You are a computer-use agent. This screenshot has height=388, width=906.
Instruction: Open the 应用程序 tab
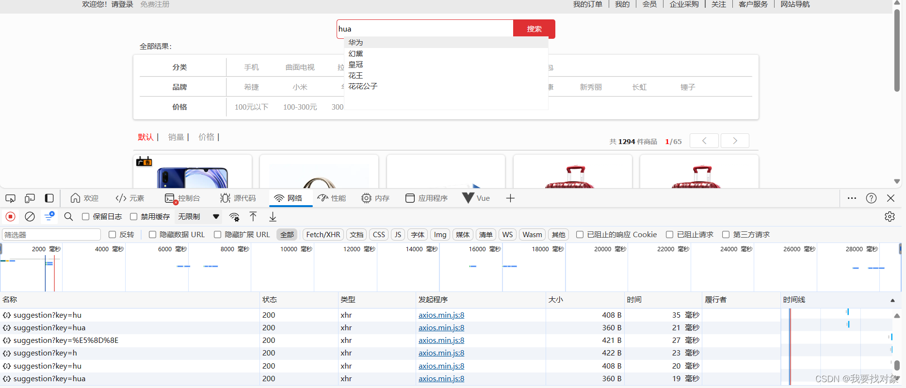click(x=426, y=198)
